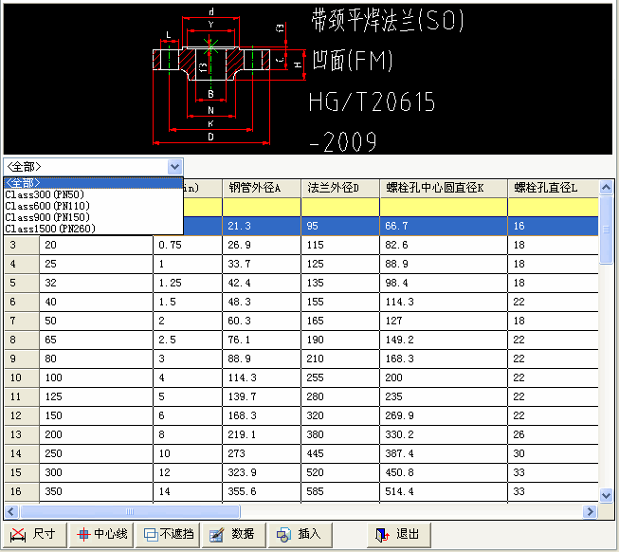This screenshot has height=552, width=619.
Task: Click the 中心线 (centerline) button
Action: [x=102, y=535]
